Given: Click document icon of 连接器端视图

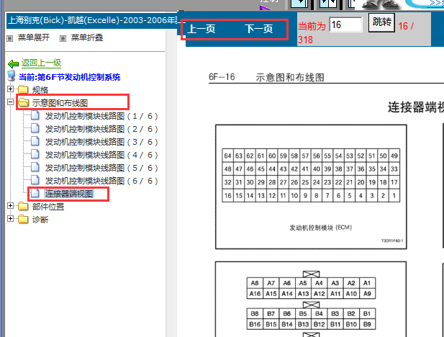Looking at the screenshot, I should [x=35, y=193].
